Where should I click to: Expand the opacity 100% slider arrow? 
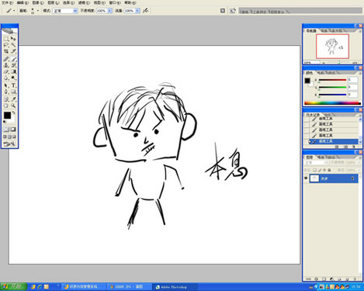[109, 11]
